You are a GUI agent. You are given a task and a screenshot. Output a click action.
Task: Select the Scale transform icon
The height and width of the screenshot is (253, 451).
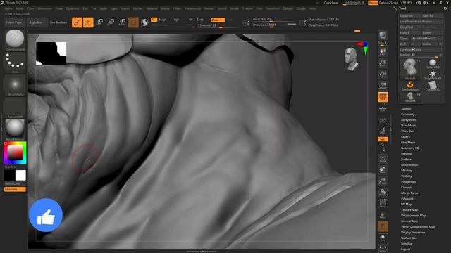(111, 22)
